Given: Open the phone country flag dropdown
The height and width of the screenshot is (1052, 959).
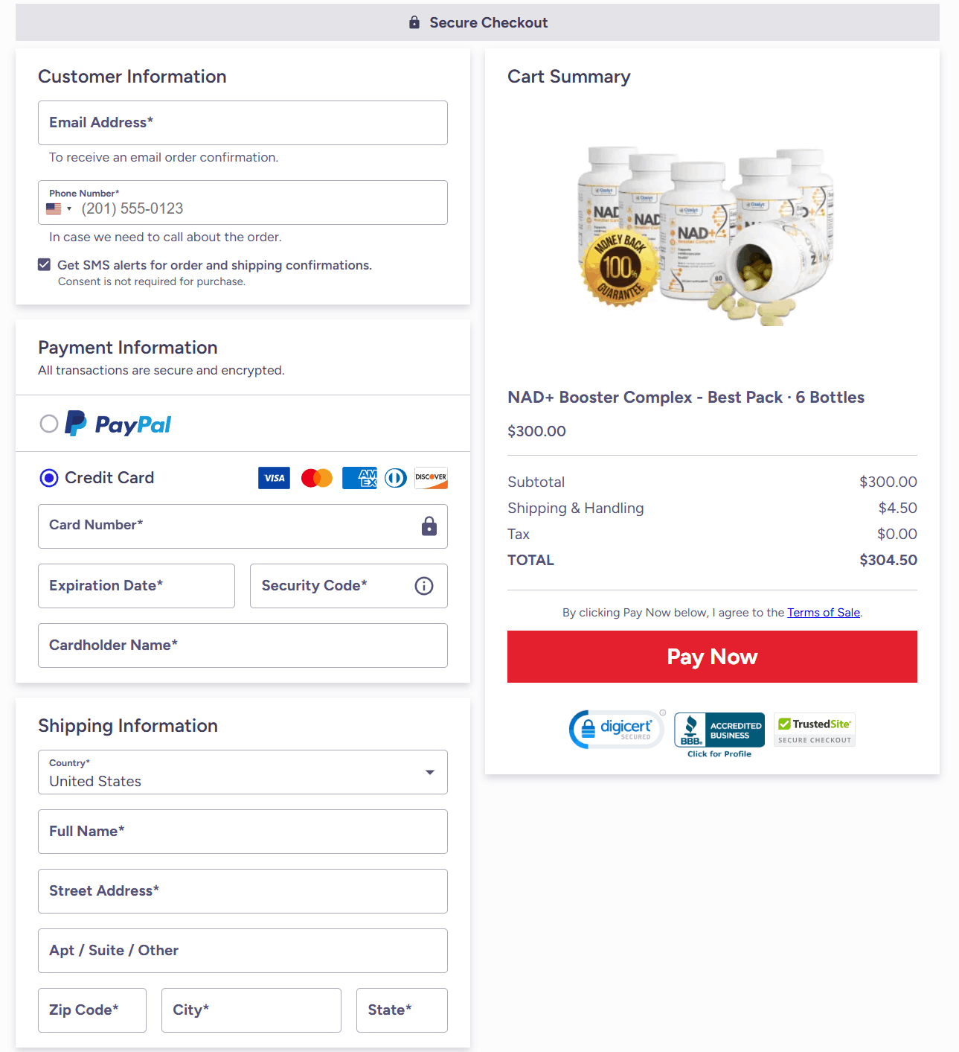Looking at the screenshot, I should pyautogui.click(x=59, y=209).
